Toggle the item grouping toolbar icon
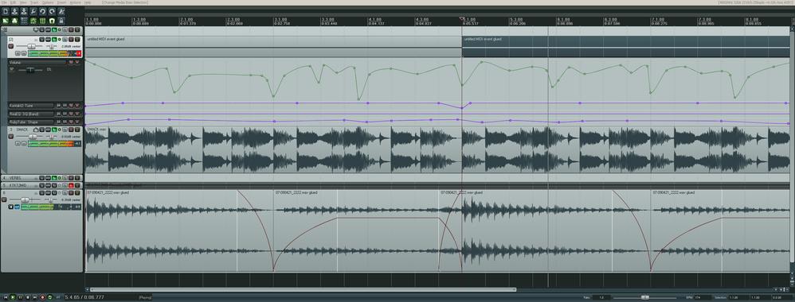Viewport: 795px width, 302px height. point(14,21)
